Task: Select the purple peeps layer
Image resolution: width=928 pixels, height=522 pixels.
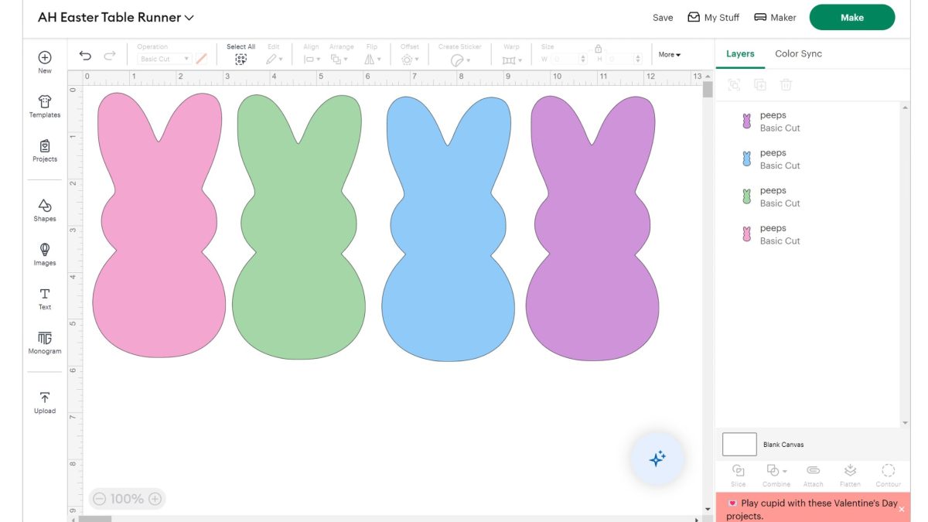Action: point(807,121)
